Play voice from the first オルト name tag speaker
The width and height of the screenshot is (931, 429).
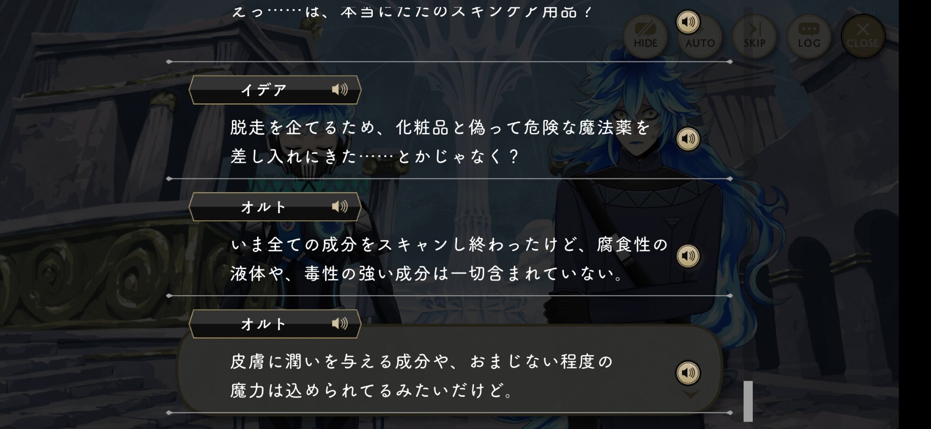pyautogui.click(x=340, y=206)
